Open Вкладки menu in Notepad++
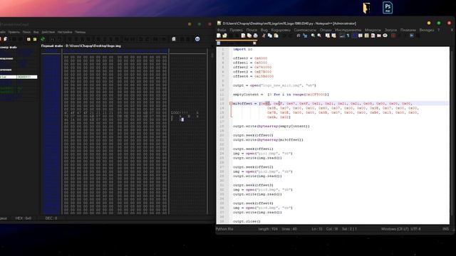Image resolution: width=456 pixels, height=256 pixels. (427, 30)
